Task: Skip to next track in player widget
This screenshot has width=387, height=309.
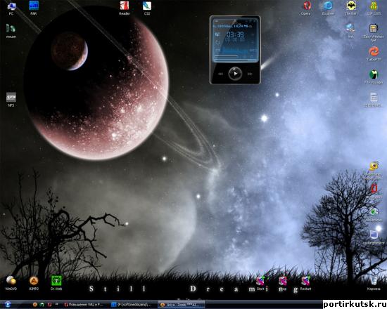Action: pyautogui.click(x=250, y=74)
